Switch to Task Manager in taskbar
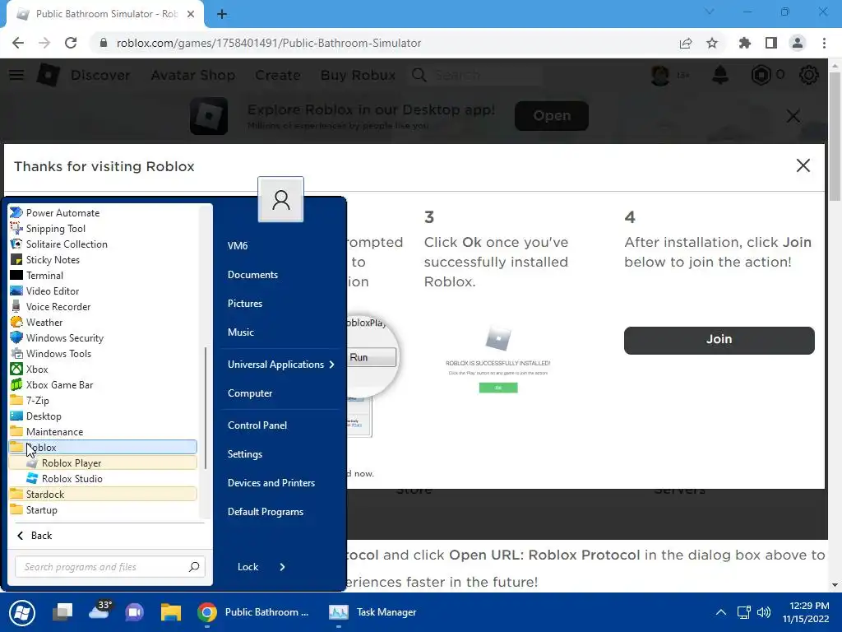The width and height of the screenshot is (842, 632). (x=374, y=612)
